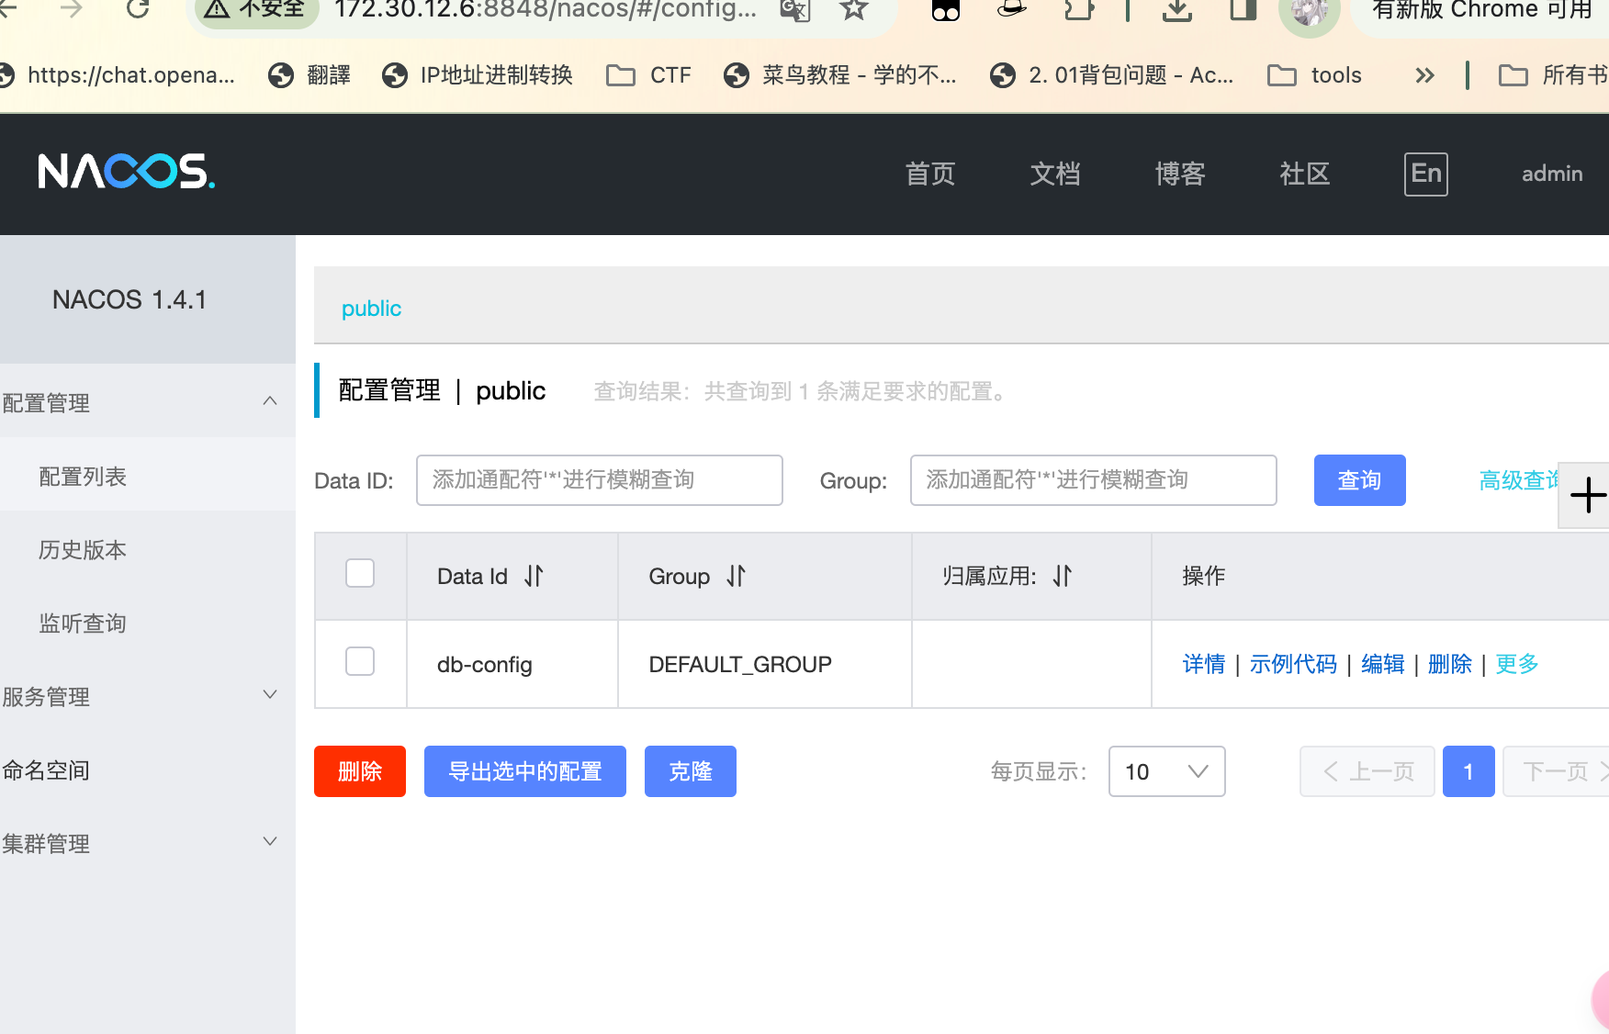Collapse the 配置管理 sidebar section
Viewport: 1609px width, 1034px height.
coord(147,401)
